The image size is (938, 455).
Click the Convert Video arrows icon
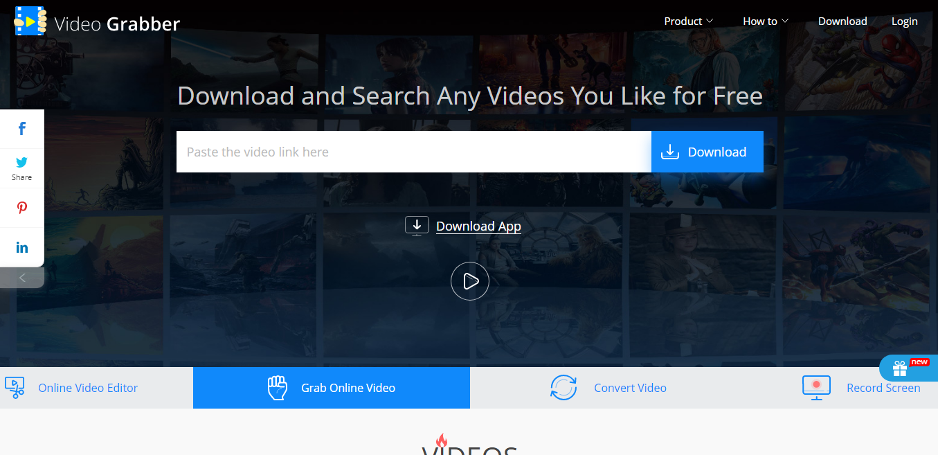coord(563,388)
